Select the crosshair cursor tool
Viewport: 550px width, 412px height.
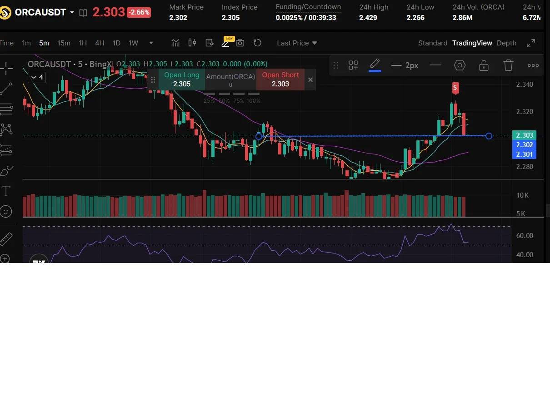pyautogui.click(x=6, y=69)
